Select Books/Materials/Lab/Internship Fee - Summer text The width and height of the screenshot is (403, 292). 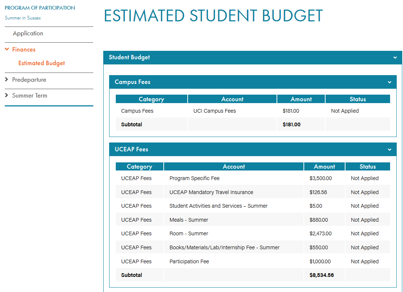225,247
